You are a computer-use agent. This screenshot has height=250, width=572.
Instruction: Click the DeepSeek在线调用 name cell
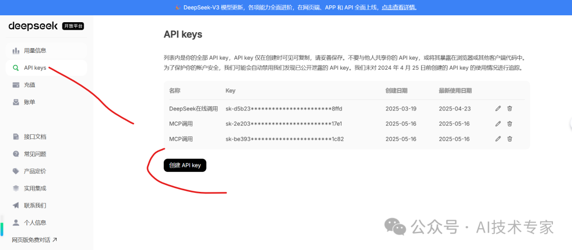[194, 108]
